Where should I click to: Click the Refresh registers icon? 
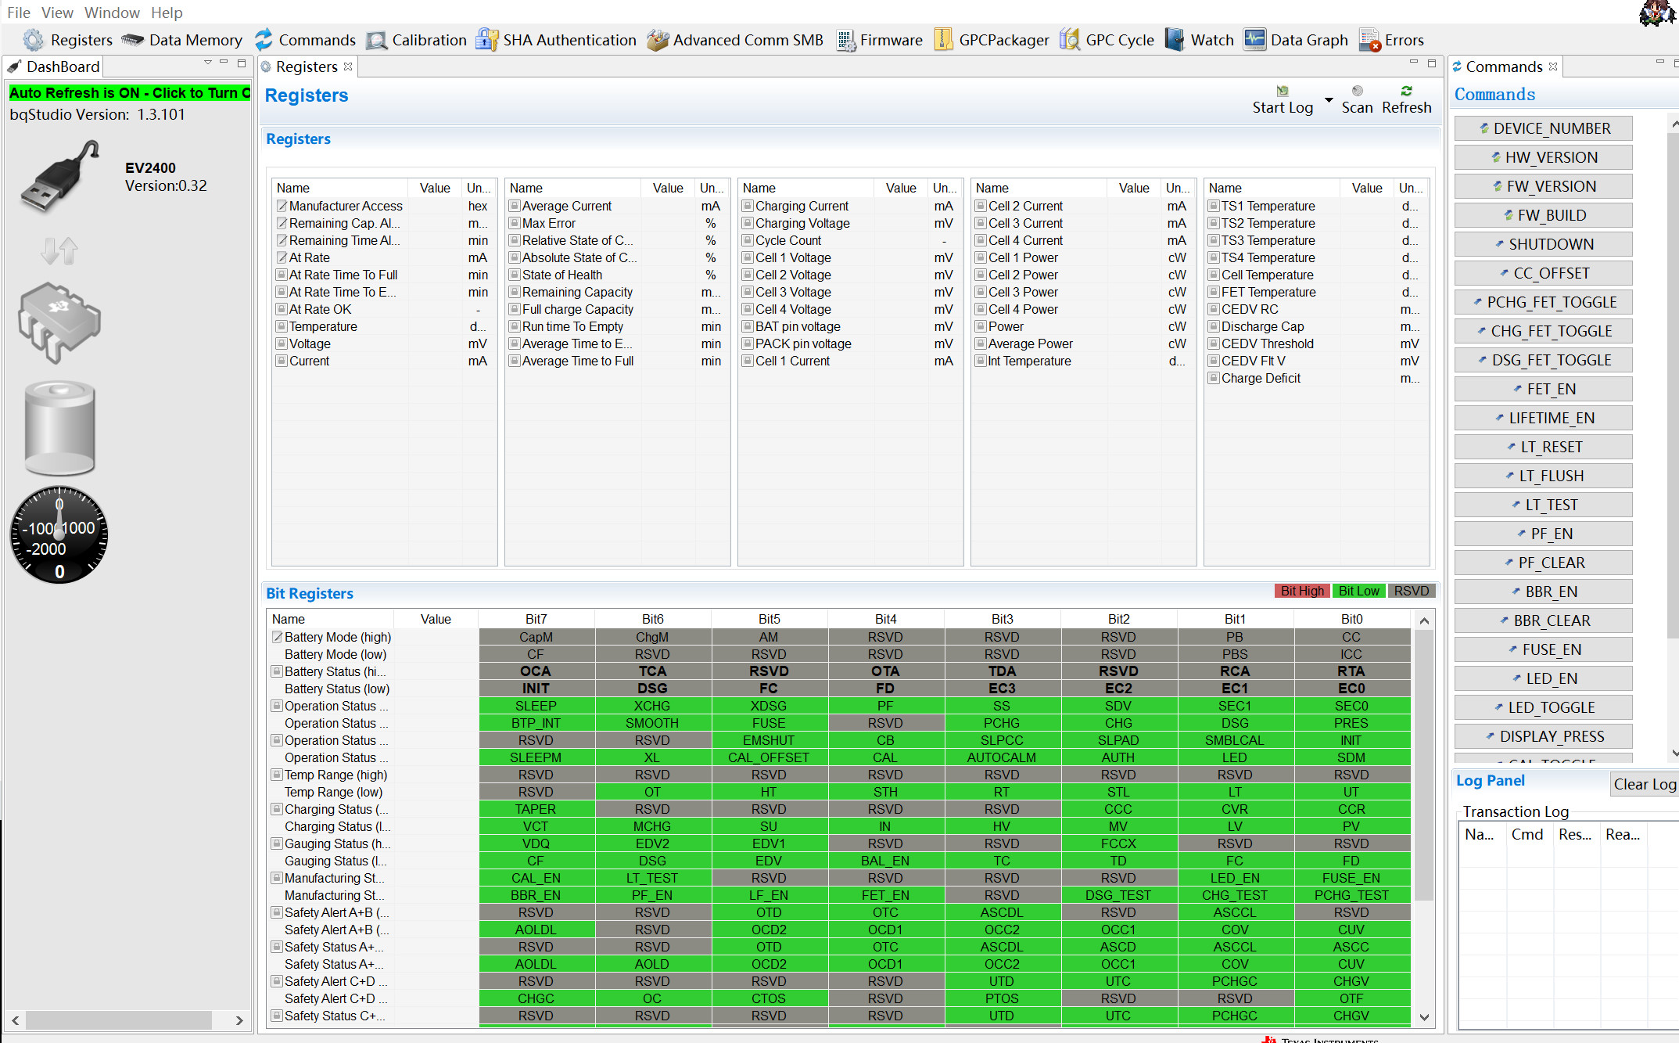coord(1406,92)
